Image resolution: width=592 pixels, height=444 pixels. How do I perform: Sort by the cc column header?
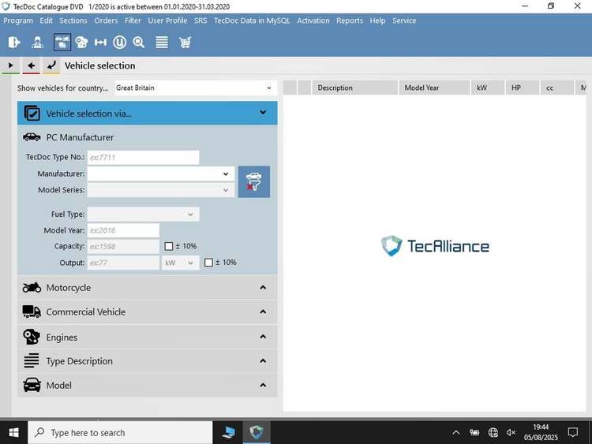pos(557,88)
